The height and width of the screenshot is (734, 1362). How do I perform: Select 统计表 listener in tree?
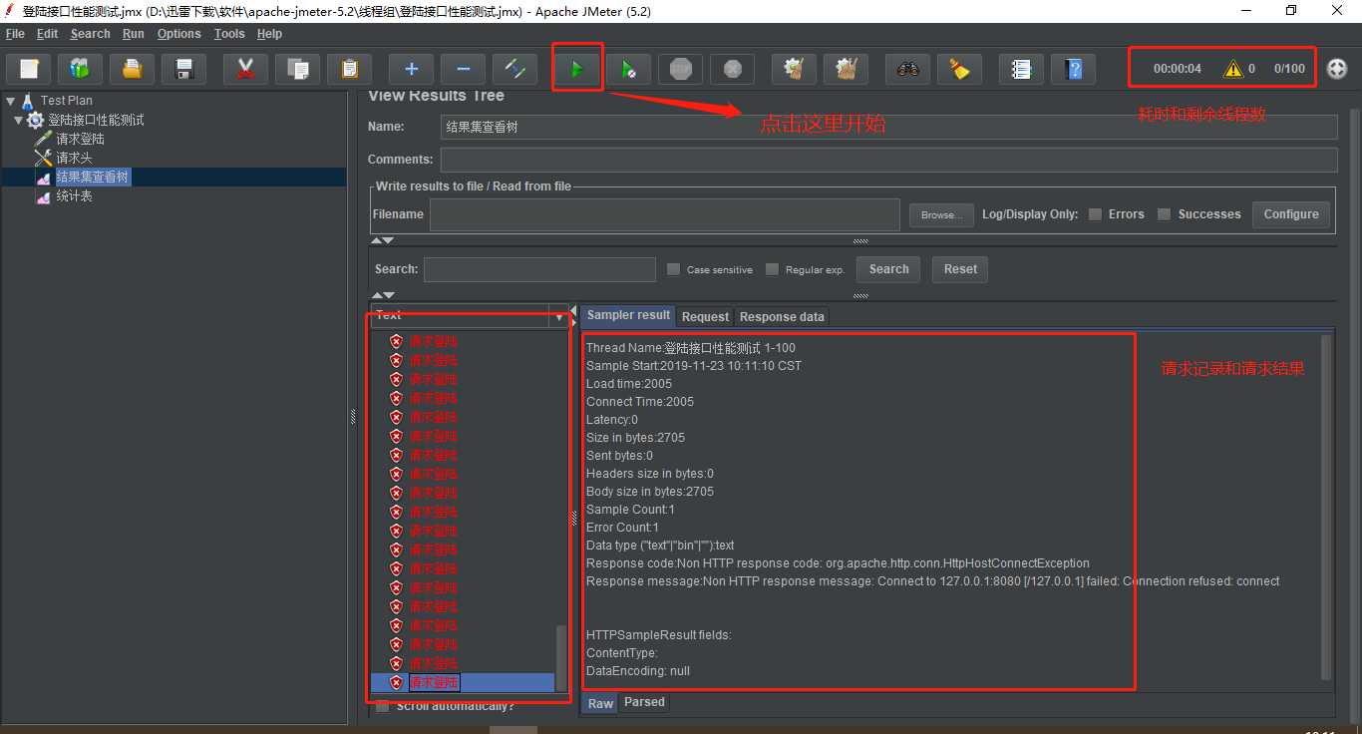click(x=74, y=196)
